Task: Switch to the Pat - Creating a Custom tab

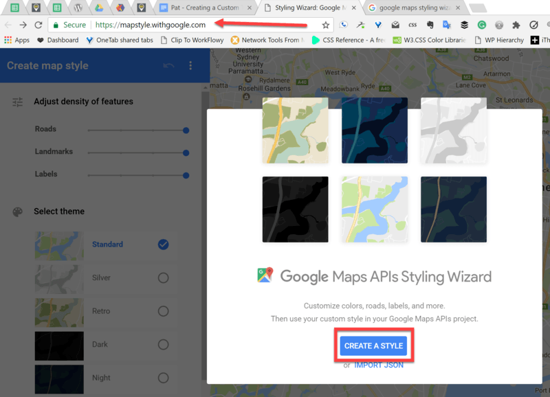Action: point(204,8)
